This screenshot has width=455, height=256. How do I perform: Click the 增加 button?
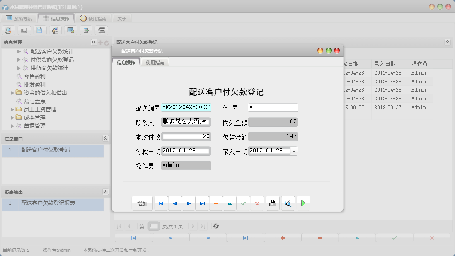tap(142, 203)
